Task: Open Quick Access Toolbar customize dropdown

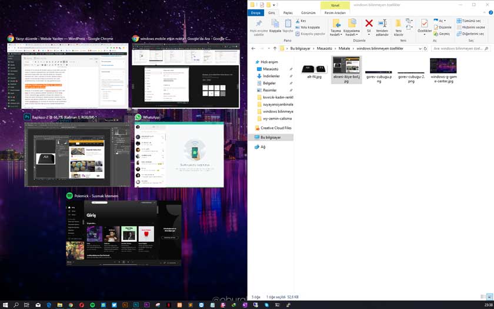Action: 274,5
